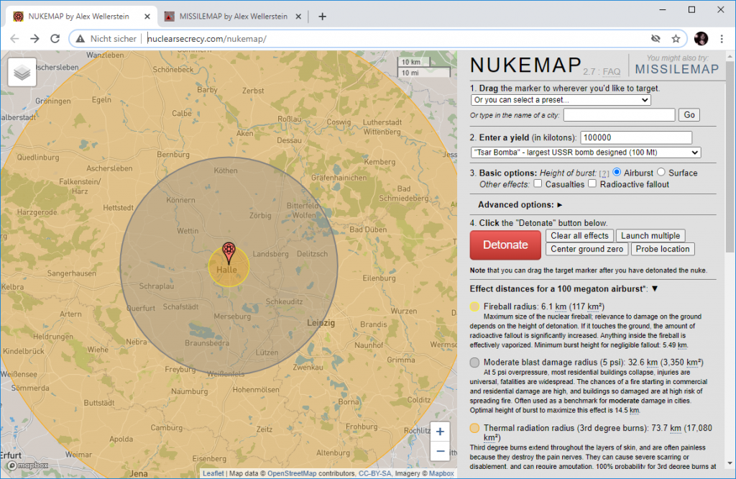Open the Chrome profile avatar
The width and height of the screenshot is (736, 479).
pyautogui.click(x=700, y=39)
